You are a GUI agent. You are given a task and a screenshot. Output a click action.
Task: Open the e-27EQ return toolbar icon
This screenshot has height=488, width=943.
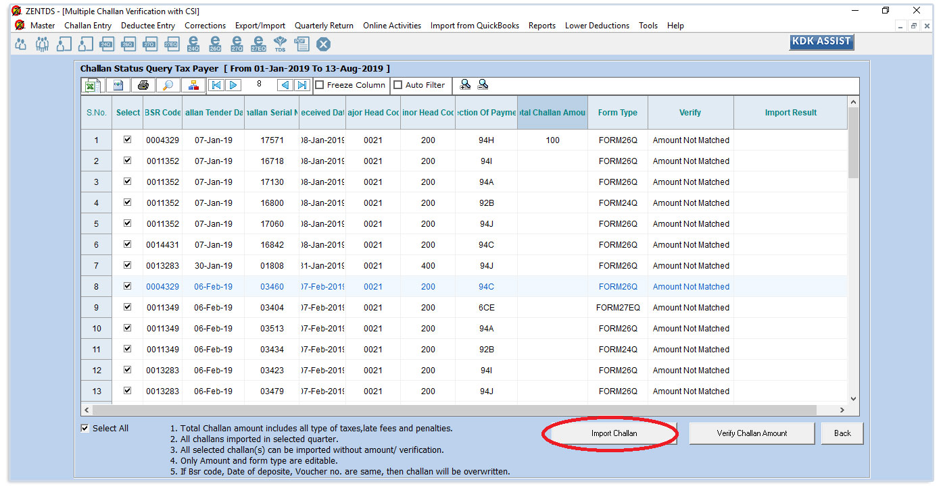pos(258,45)
